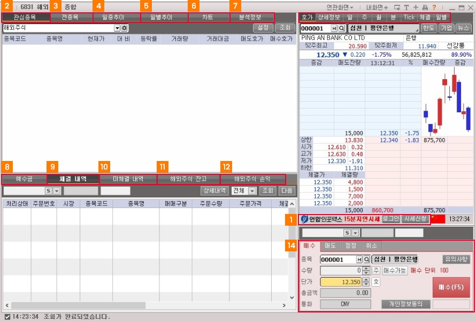Decrease price with the 단가 down arrow
This screenshot has height=322, width=476.
(x=366, y=284)
